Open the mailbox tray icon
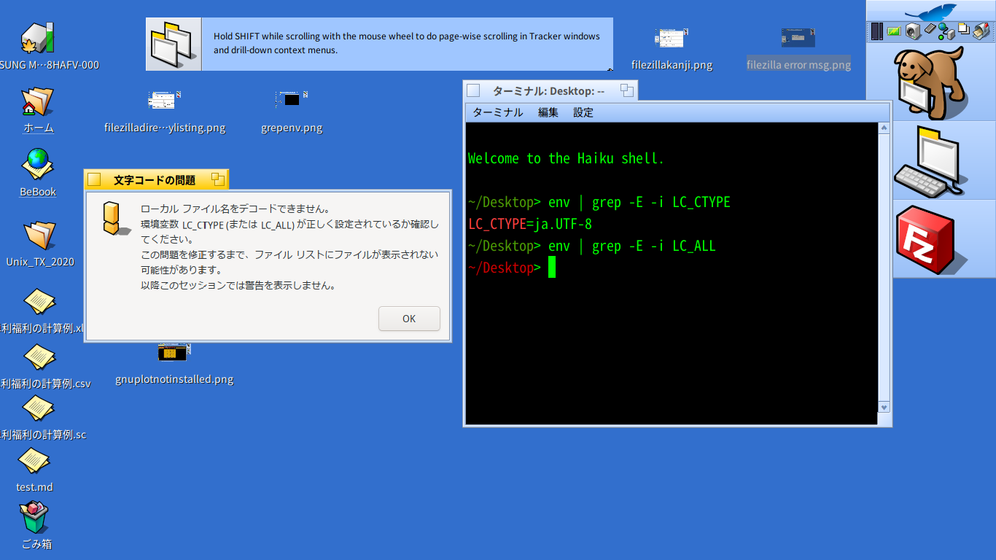The height and width of the screenshot is (560, 996). pos(981,31)
